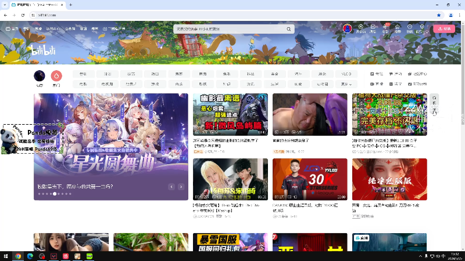
Task: Open the 下载客户端 link in top nav
Action: (114, 28)
